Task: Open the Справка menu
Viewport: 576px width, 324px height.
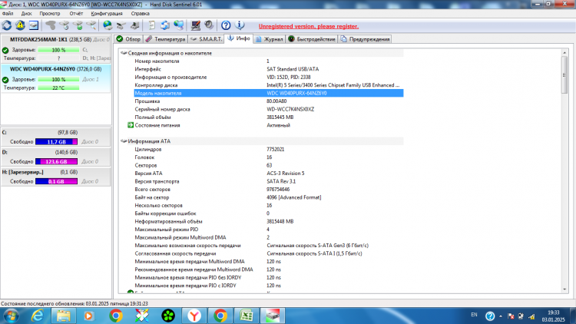Action: 141,14
